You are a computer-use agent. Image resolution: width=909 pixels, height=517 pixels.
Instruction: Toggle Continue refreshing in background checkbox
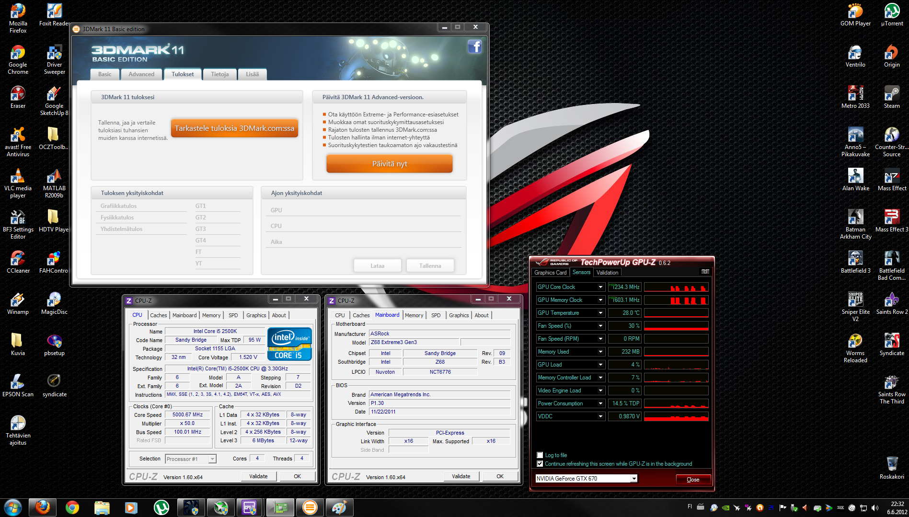point(540,464)
